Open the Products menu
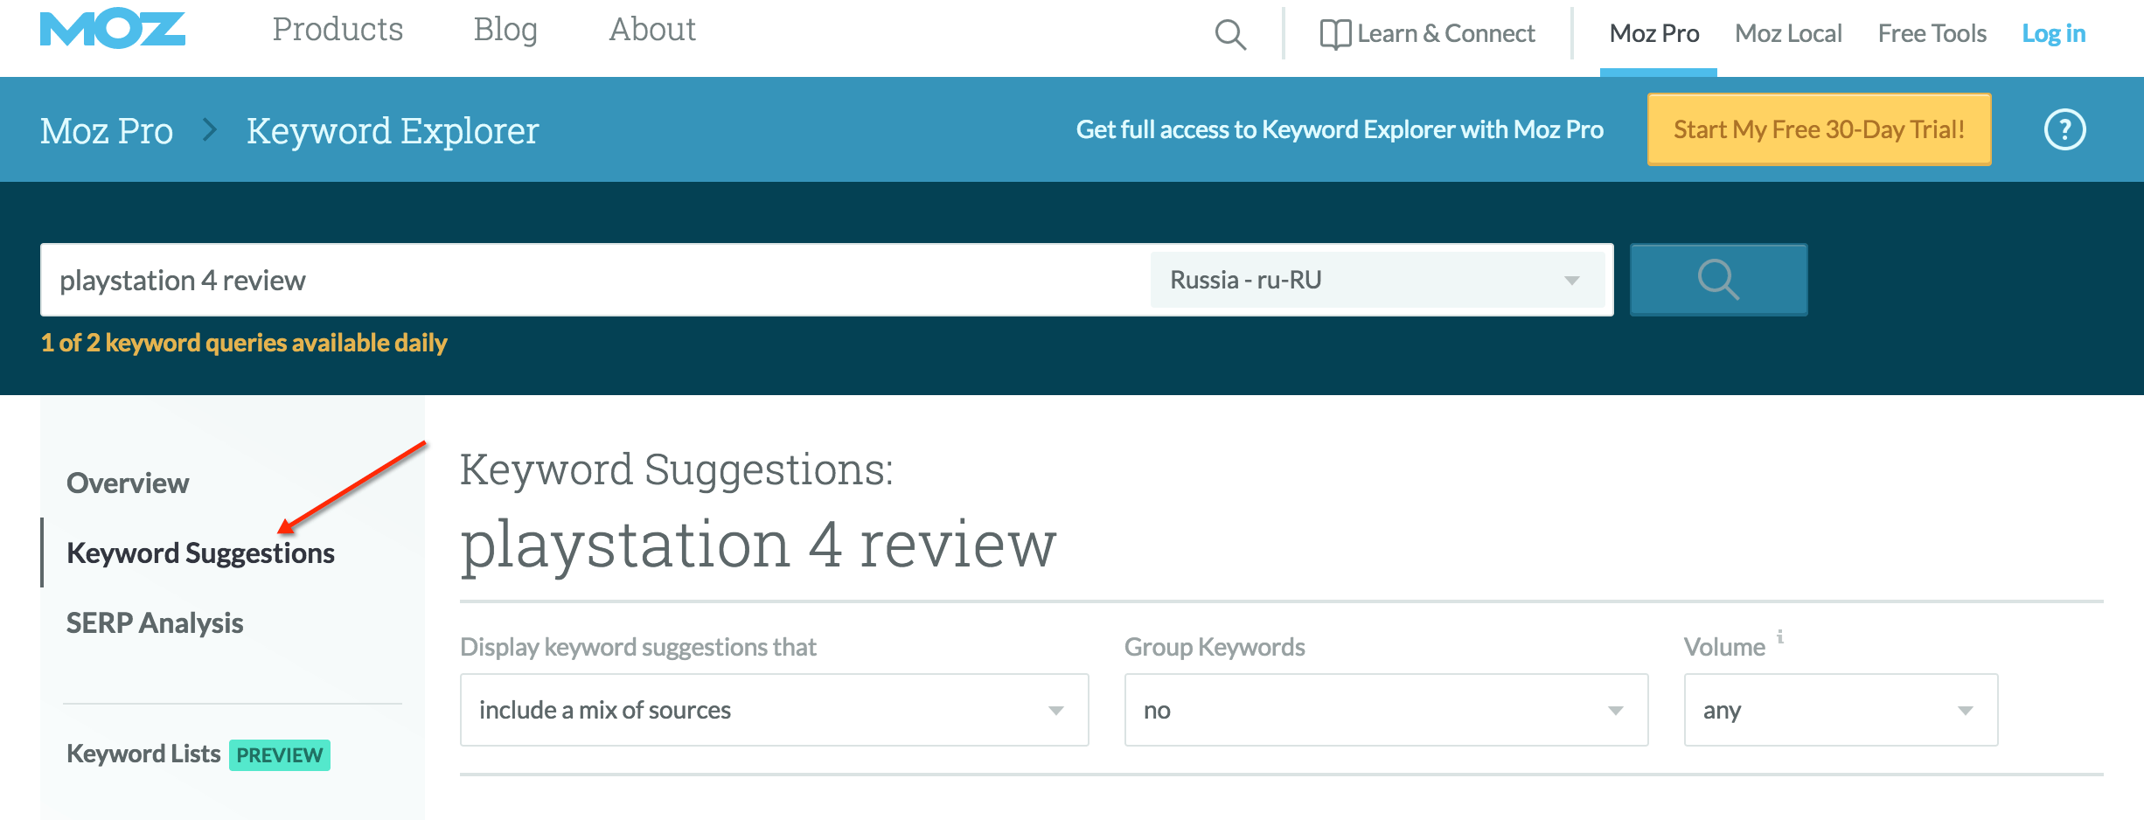The image size is (2144, 820). pyautogui.click(x=338, y=30)
